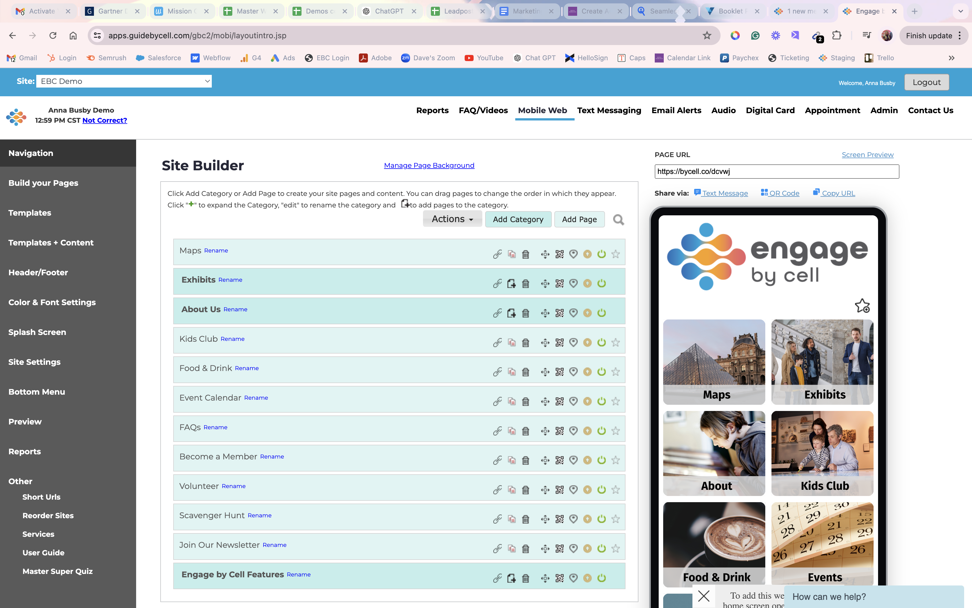Click the location pin icon for Food & Drink
The image size is (972, 608).
573,372
